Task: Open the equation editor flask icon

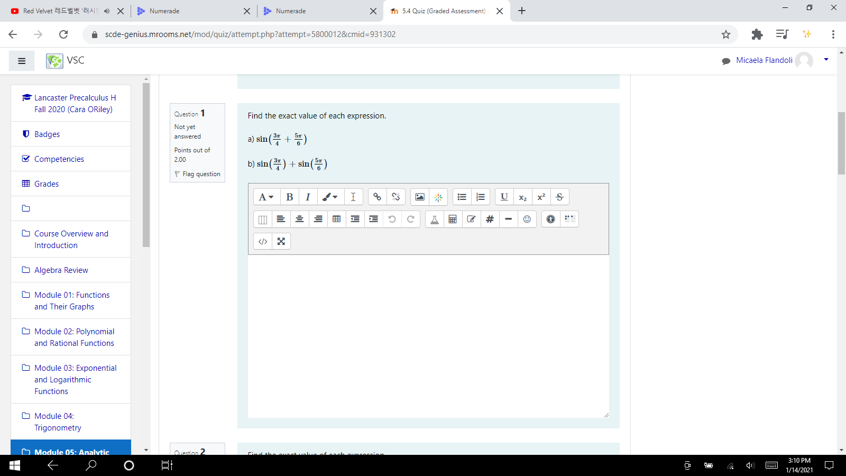Action: (434, 219)
